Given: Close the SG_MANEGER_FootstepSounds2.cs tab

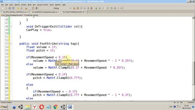Looking at the screenshot, I should click(x=58, y=12).
